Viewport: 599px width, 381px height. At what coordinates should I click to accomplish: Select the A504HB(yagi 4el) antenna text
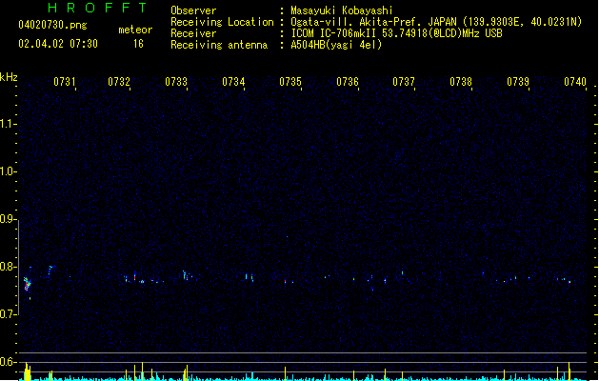[336, 45]
